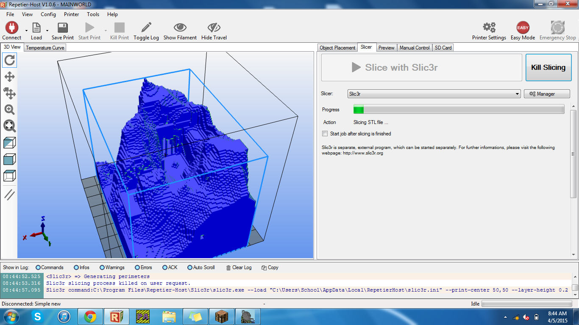Open the File menu
Image resolution: width=579 pixels, height=325 pixels.
coord(10,14)
